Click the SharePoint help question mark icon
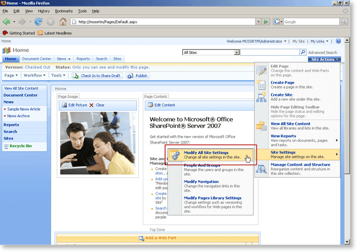Screen dimensions: 357x252 pyautogui.click(x=338, y=41)
